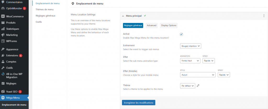
Task: Open Statistiques via its bar chart icon
Action: tap(3, 29)
